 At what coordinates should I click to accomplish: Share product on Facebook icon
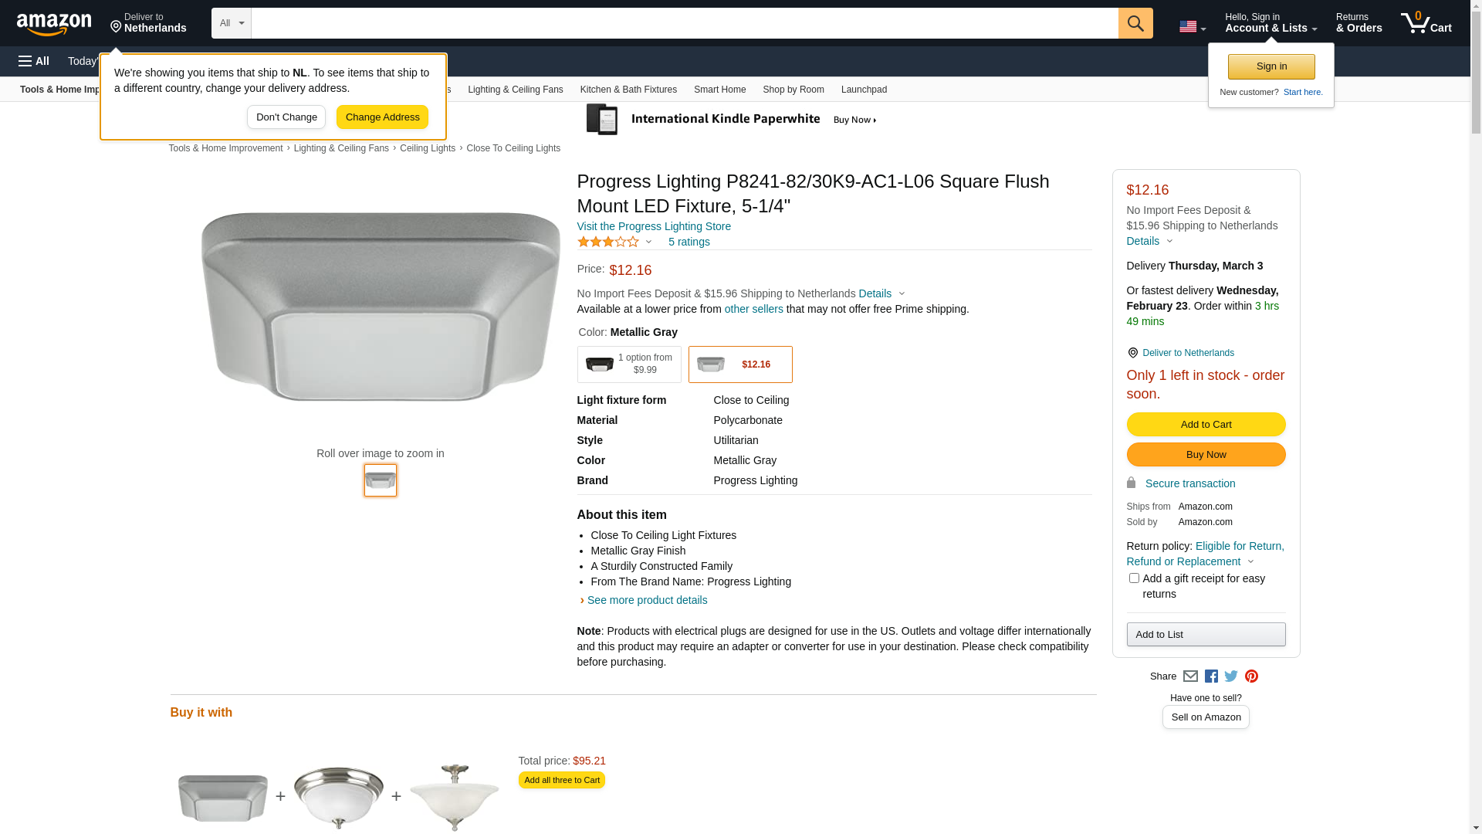click(1211, 676)
